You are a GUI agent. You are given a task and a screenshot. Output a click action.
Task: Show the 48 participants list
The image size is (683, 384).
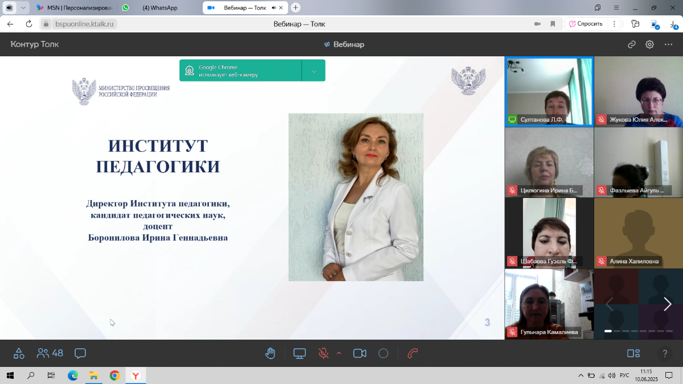pos(50,353)
